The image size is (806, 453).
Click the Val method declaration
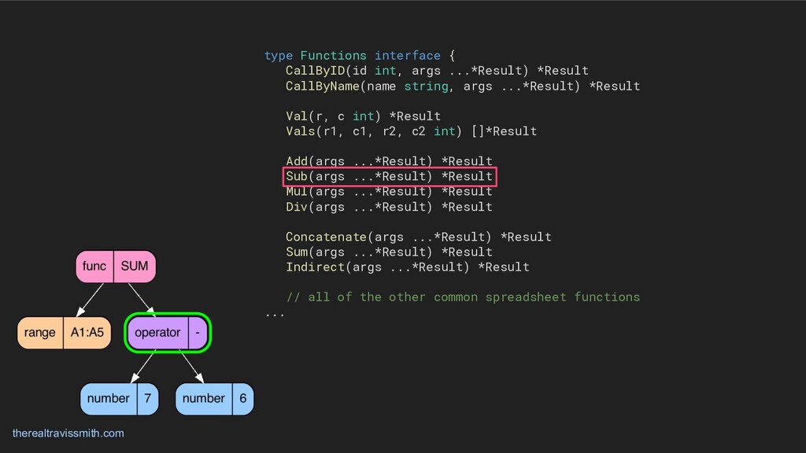363,116
